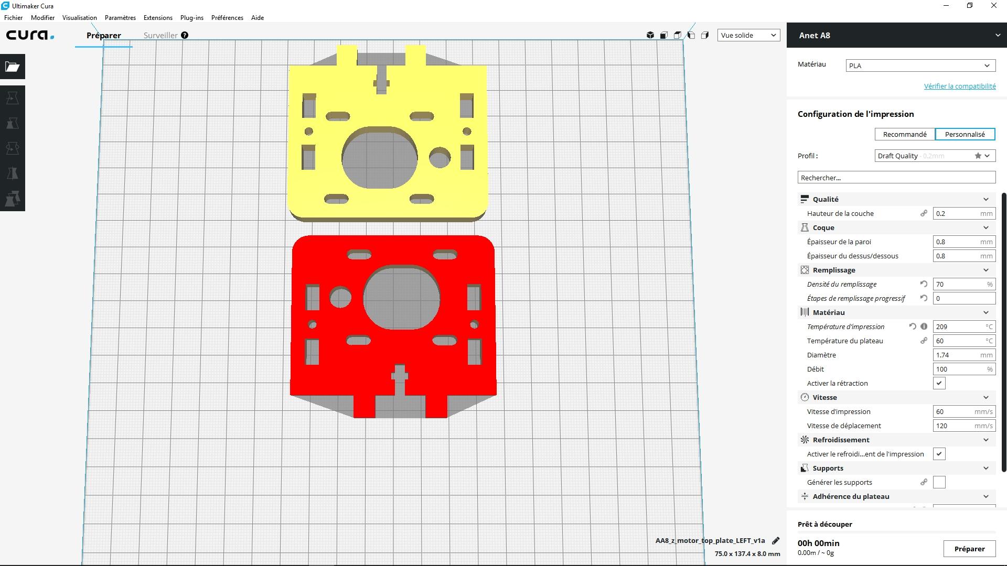The image size is (1007, 566).
Task: Select the Rotate tool in left toolbar
Action: point(13,148)
